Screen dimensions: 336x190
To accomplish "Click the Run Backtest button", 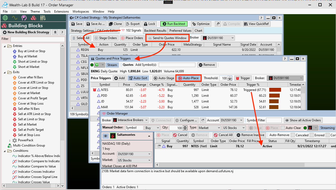I will tap(174, 24).
